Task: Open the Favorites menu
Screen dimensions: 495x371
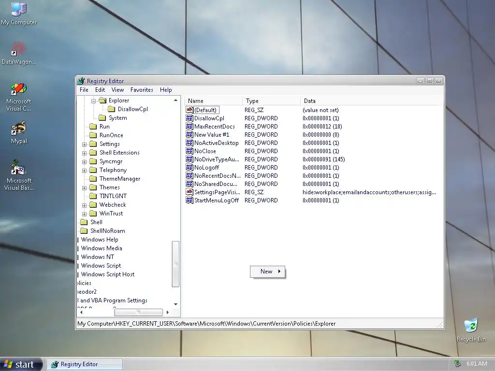Action: pyautogui.click(x=142, y=90)
